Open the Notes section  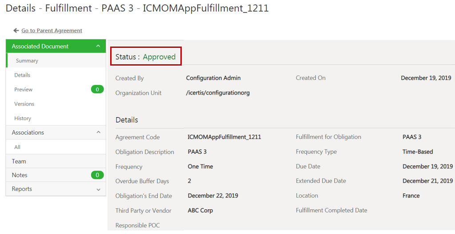20,175
